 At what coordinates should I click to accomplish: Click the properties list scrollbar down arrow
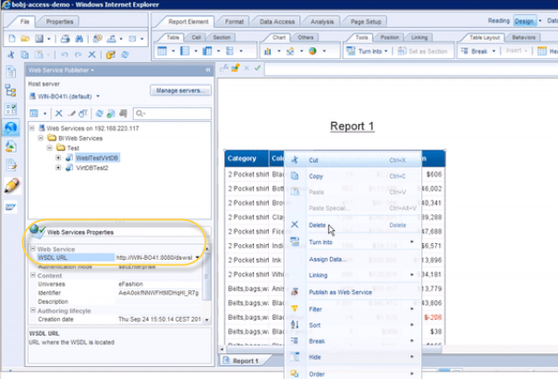click(207, 320)
